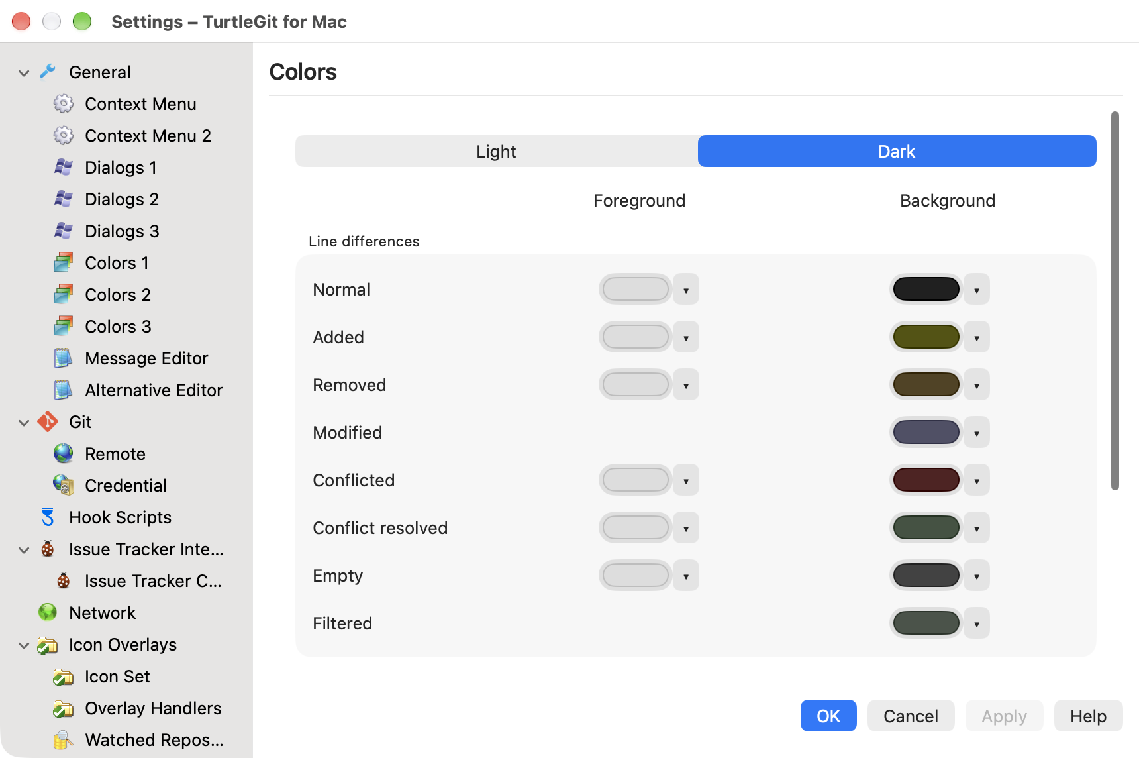Click the Normal background black swatch
Viewport: 1139px width, 758px height.
coord(926,289)
